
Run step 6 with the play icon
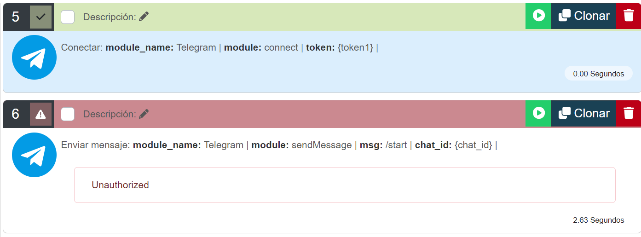pos(538,113)
